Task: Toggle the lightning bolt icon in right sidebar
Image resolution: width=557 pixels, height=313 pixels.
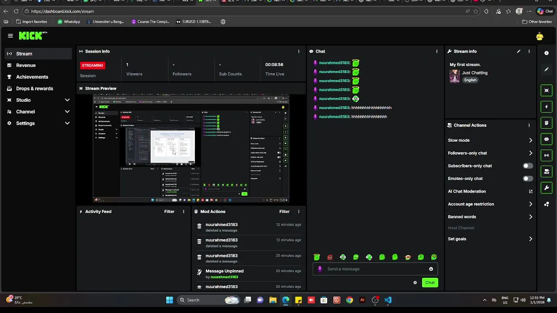Action: click(547, 107)
